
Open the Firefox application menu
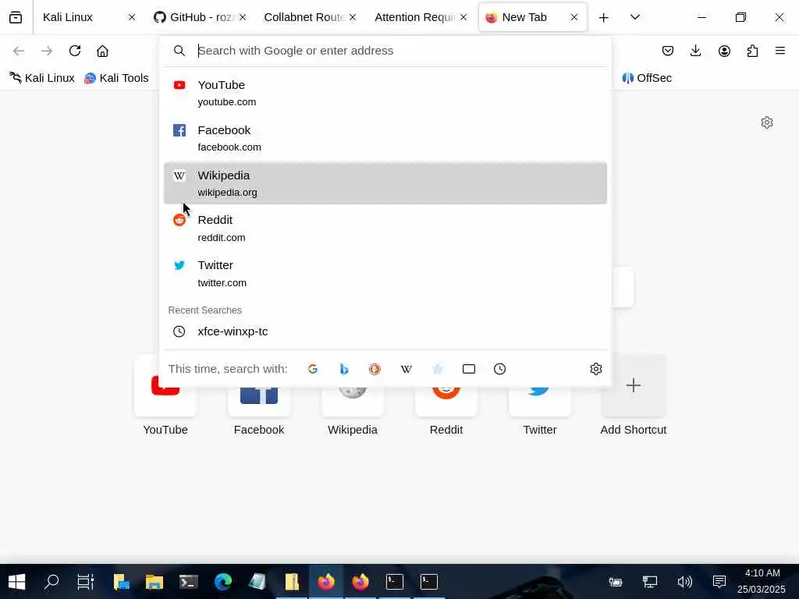pos(780,51)
